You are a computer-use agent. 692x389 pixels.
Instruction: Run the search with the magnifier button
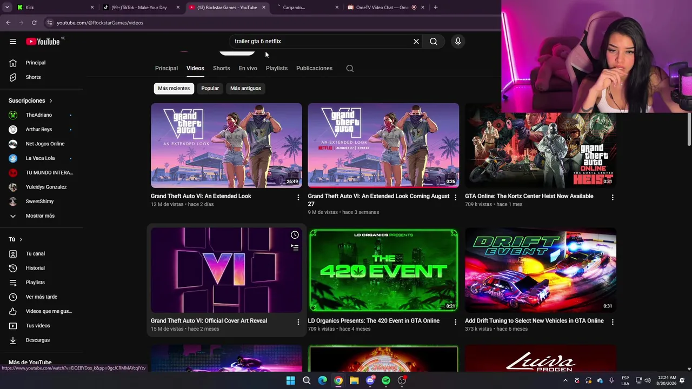click(434, 42)
